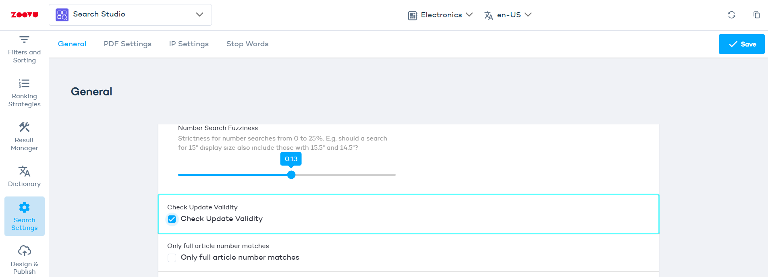Click the copy icon at the top right
Screen dimensions: 768x277
[756, 14]
